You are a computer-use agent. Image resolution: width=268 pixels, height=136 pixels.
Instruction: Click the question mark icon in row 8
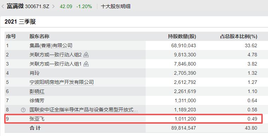(x=23, y=110)
